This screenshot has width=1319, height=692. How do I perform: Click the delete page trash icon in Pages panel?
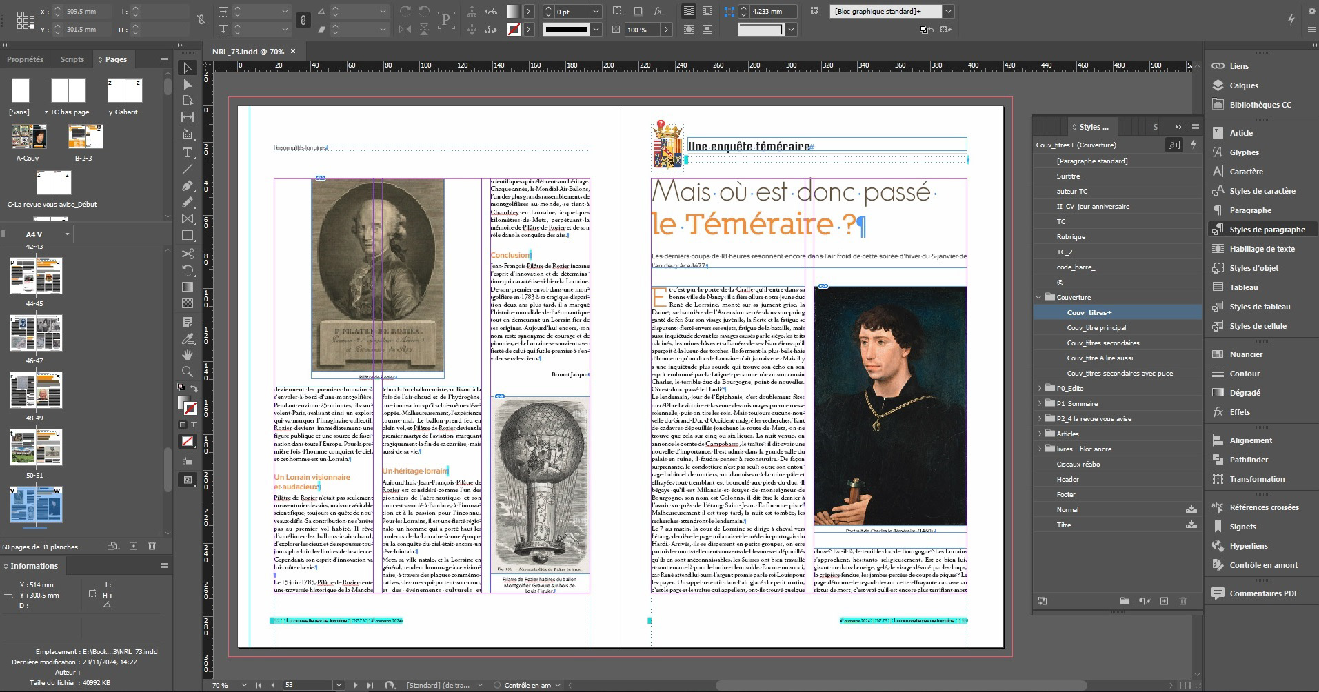tap(152, 546)
